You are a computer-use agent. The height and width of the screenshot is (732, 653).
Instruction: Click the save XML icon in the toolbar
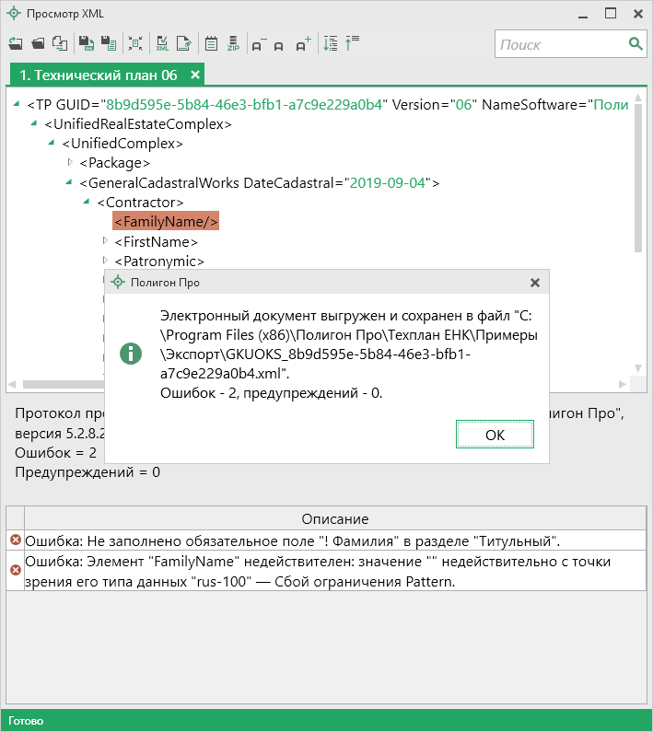pos(86,43)
